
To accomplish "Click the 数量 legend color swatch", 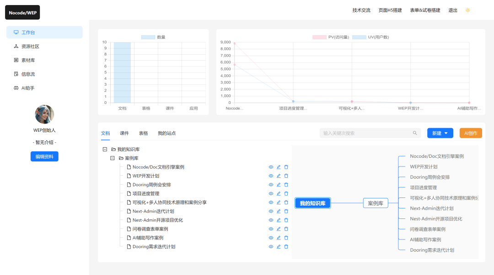I will click(148, 37).
